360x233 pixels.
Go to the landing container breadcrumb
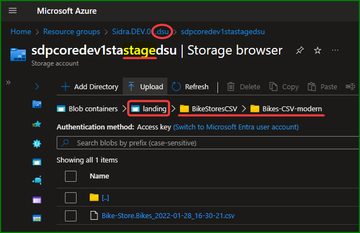click(x=149, y=109)
